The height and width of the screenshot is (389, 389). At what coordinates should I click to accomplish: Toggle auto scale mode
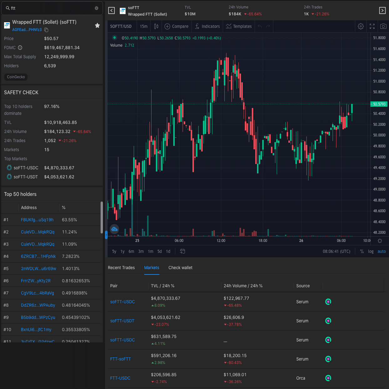point(381,252)
